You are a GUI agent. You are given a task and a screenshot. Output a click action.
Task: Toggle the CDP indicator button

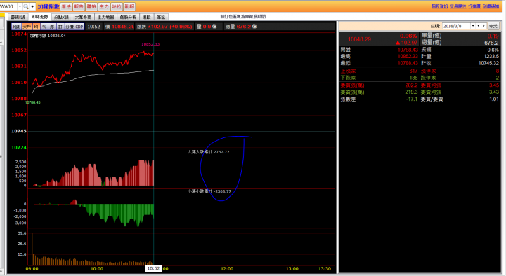click(79, 27)
